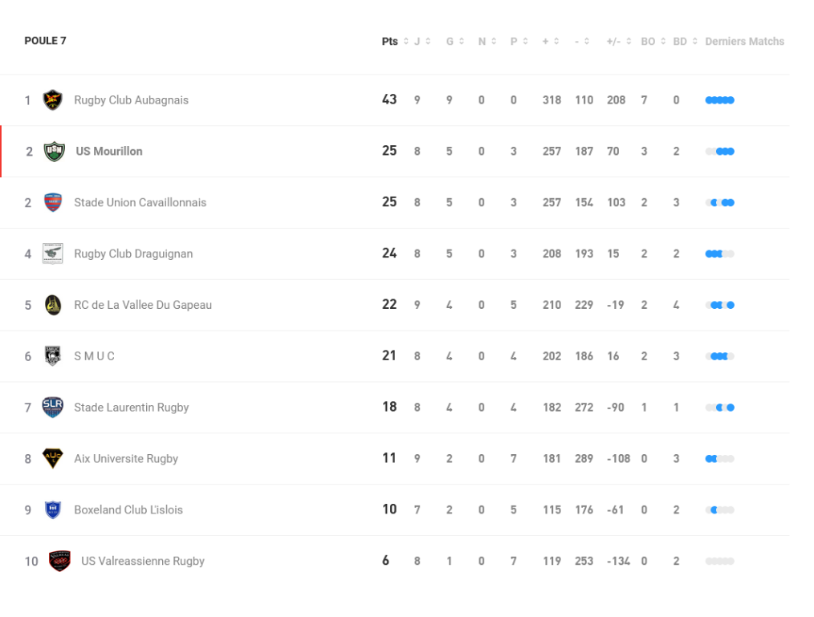Click the Stade Union Cavaillonnais logo
This screenshot has height=617, width=814.
[53, 203]
